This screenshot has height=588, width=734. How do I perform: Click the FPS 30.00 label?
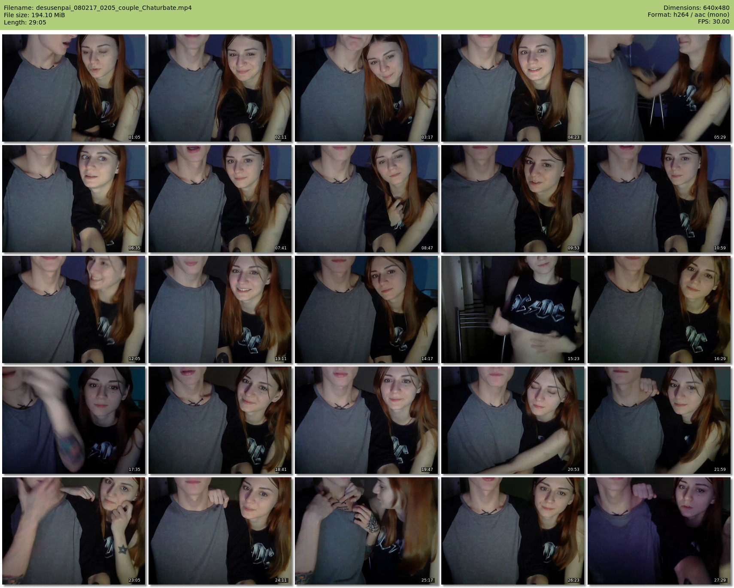click(x=713, y=21)
